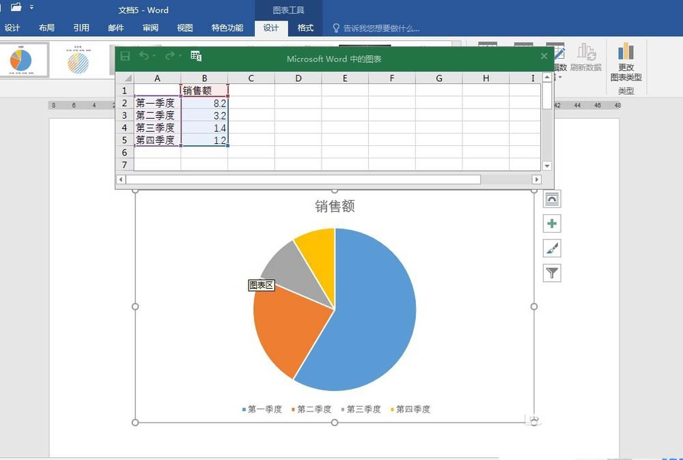The width and height of the screenshot is (683, 460).
Task: Select the chart tools 设计 tab
Action: click(271, 28)
